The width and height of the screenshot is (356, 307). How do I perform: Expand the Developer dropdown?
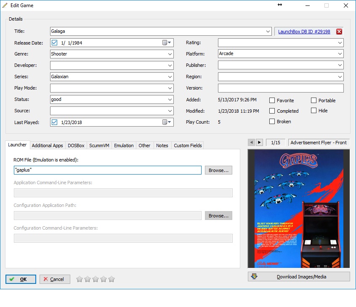pos(170,65)
